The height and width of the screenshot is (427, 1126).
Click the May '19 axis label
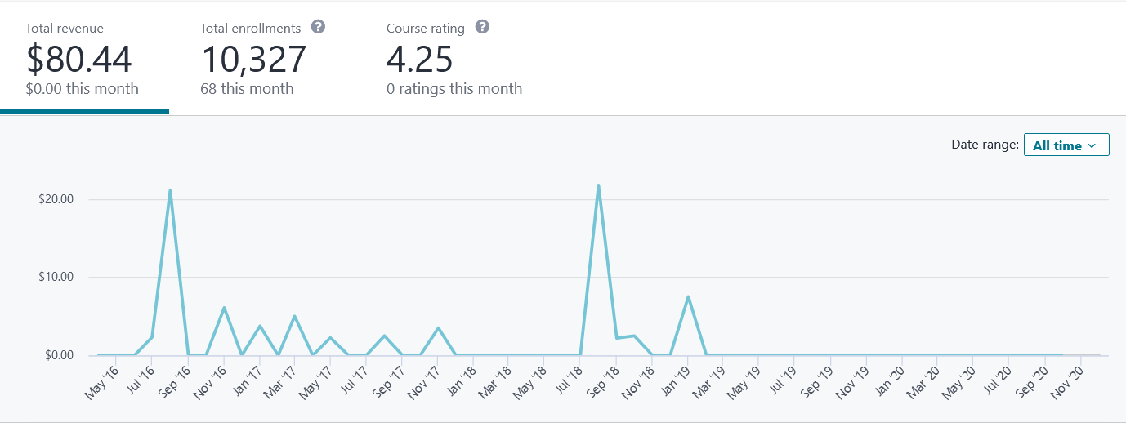pyautogui.click(x=744, y=382)
